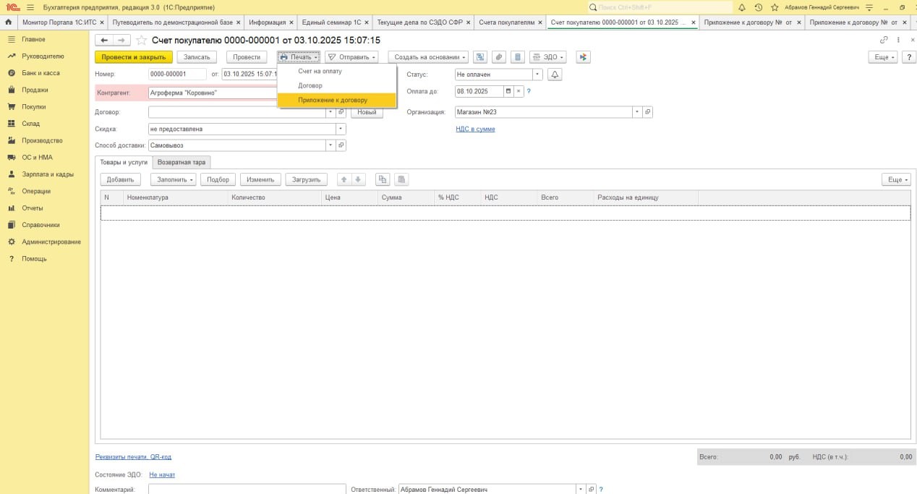Open the Продажи section in the sidebar
This screenshot has width=917, height=494.
(35, 90)
